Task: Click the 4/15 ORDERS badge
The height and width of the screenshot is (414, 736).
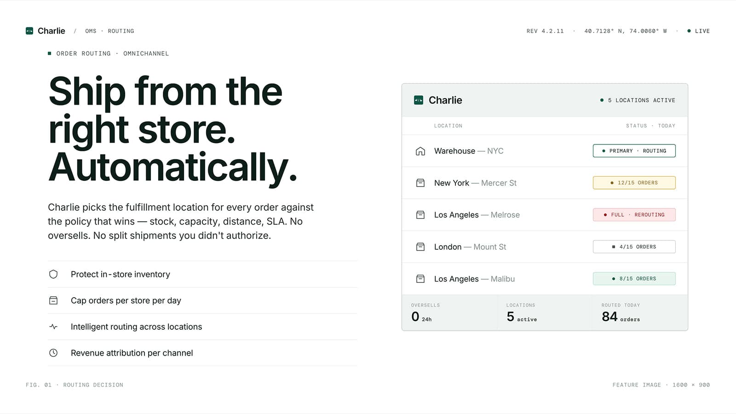Action: tap(634, 247)
